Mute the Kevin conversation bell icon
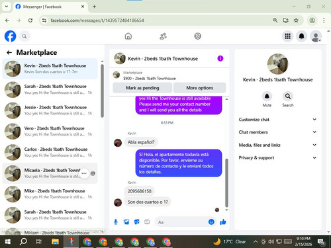 click(267, 97)
